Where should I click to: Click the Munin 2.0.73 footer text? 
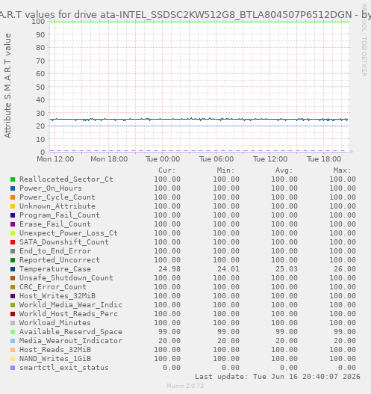[x=185, y=386]
